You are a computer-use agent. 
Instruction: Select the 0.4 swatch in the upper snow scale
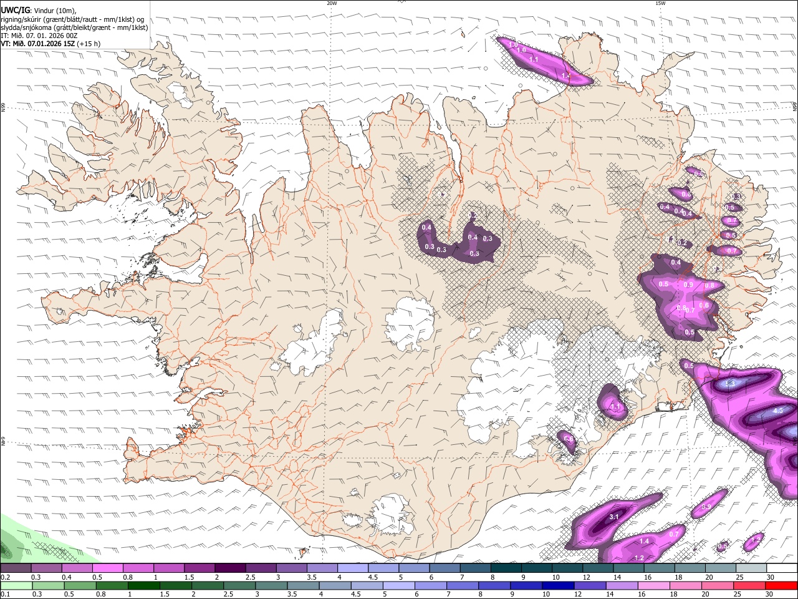[x=77, y=568]
